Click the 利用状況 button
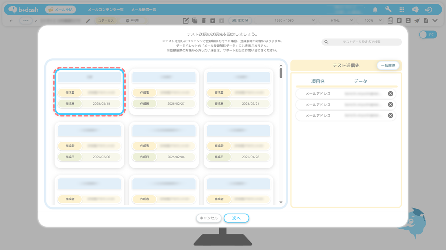Image resolution: width=446 pixels, height=250 pixels. click(x=240, y=21)
